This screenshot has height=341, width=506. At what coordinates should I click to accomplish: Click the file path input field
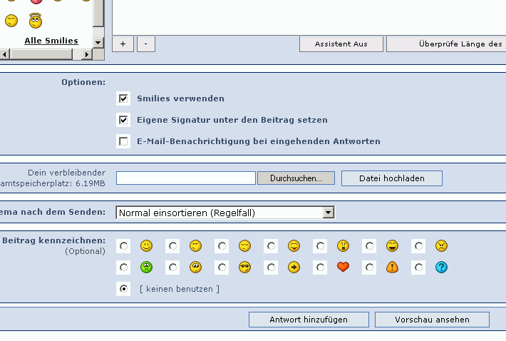(x=185, y=178)
